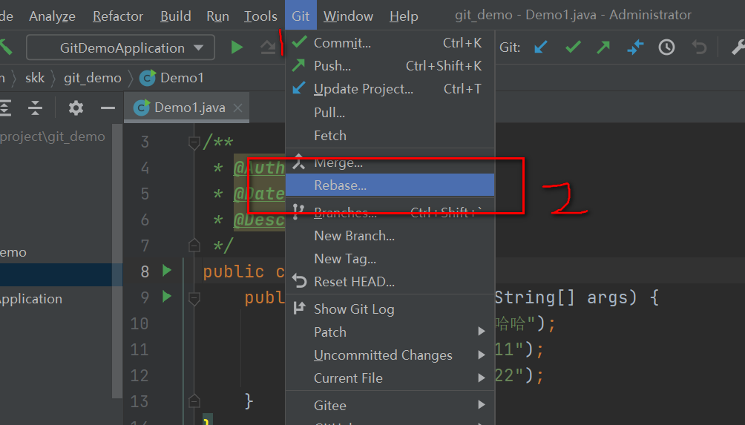
Task: Click Demo1 class icon in breadcrumb
Action: tap(147, 78)
